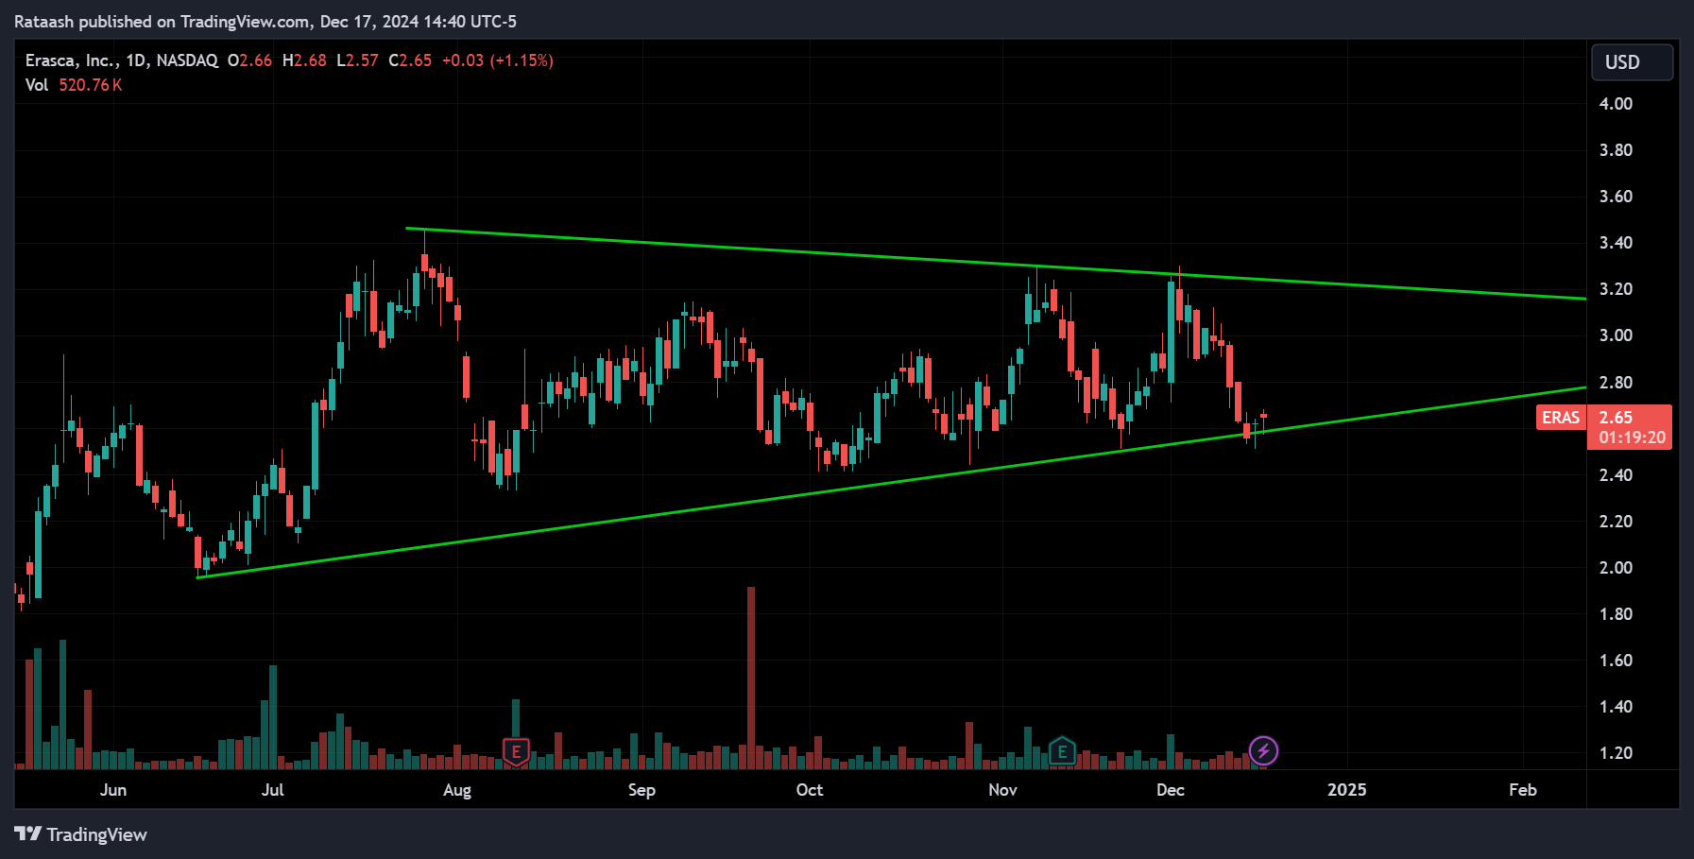The height and width of the screenshot is (859, 1694).
Task: Click the November earnings E marker
Action: click(x=1062, y=751)
